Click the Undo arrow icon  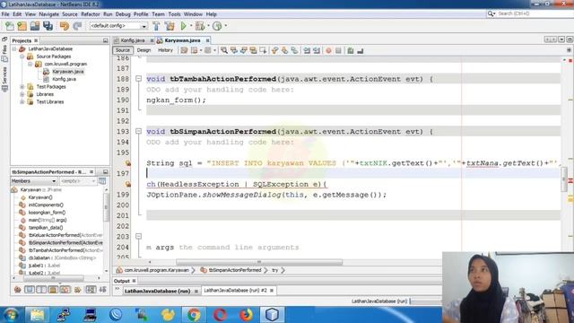pyautogui.click(x=65, y=26)
